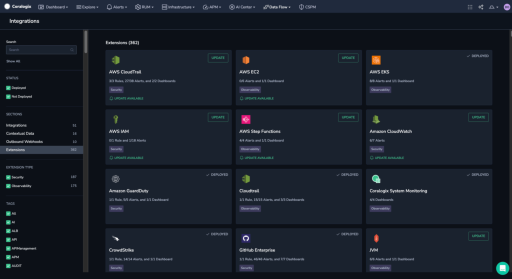Open the Data Flow dropdown menu
512x279 pixels.
click(277, 7)
